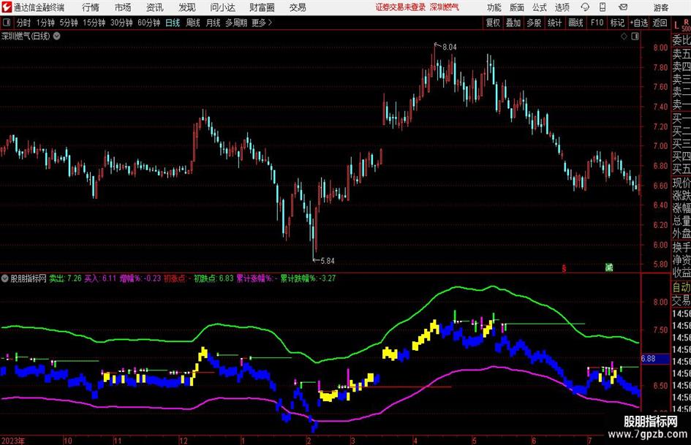The height and width of the screenshot is (445, 691).
Task: Open the 功能 menu
Action: coord(494,7)
